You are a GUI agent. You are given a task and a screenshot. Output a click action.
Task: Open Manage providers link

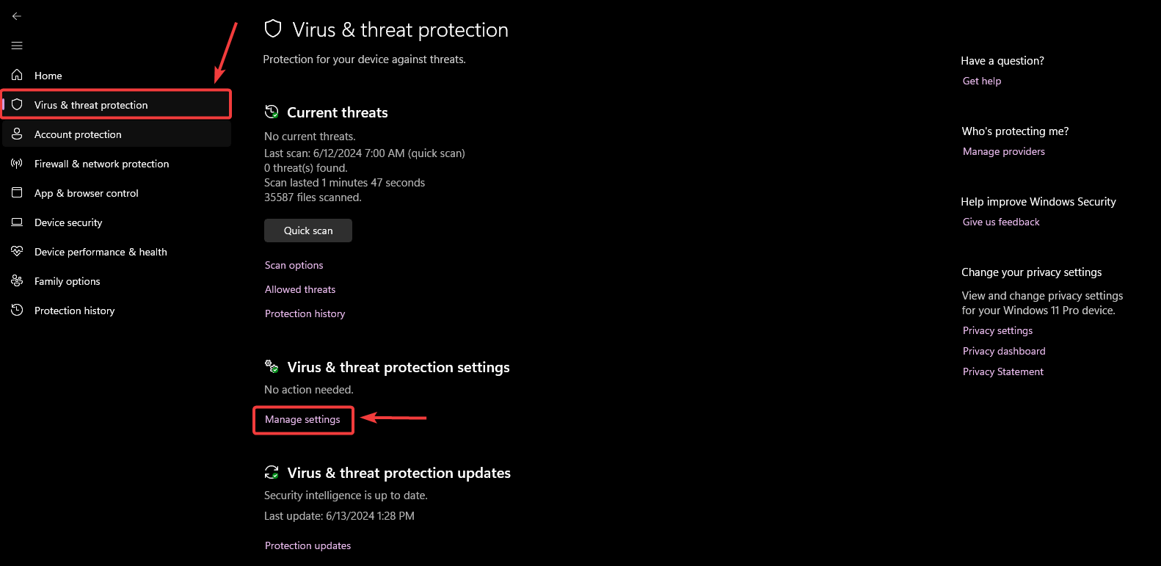pos(1003,151)
